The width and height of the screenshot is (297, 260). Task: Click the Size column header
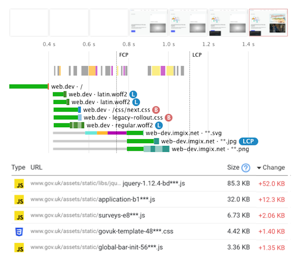233,167
